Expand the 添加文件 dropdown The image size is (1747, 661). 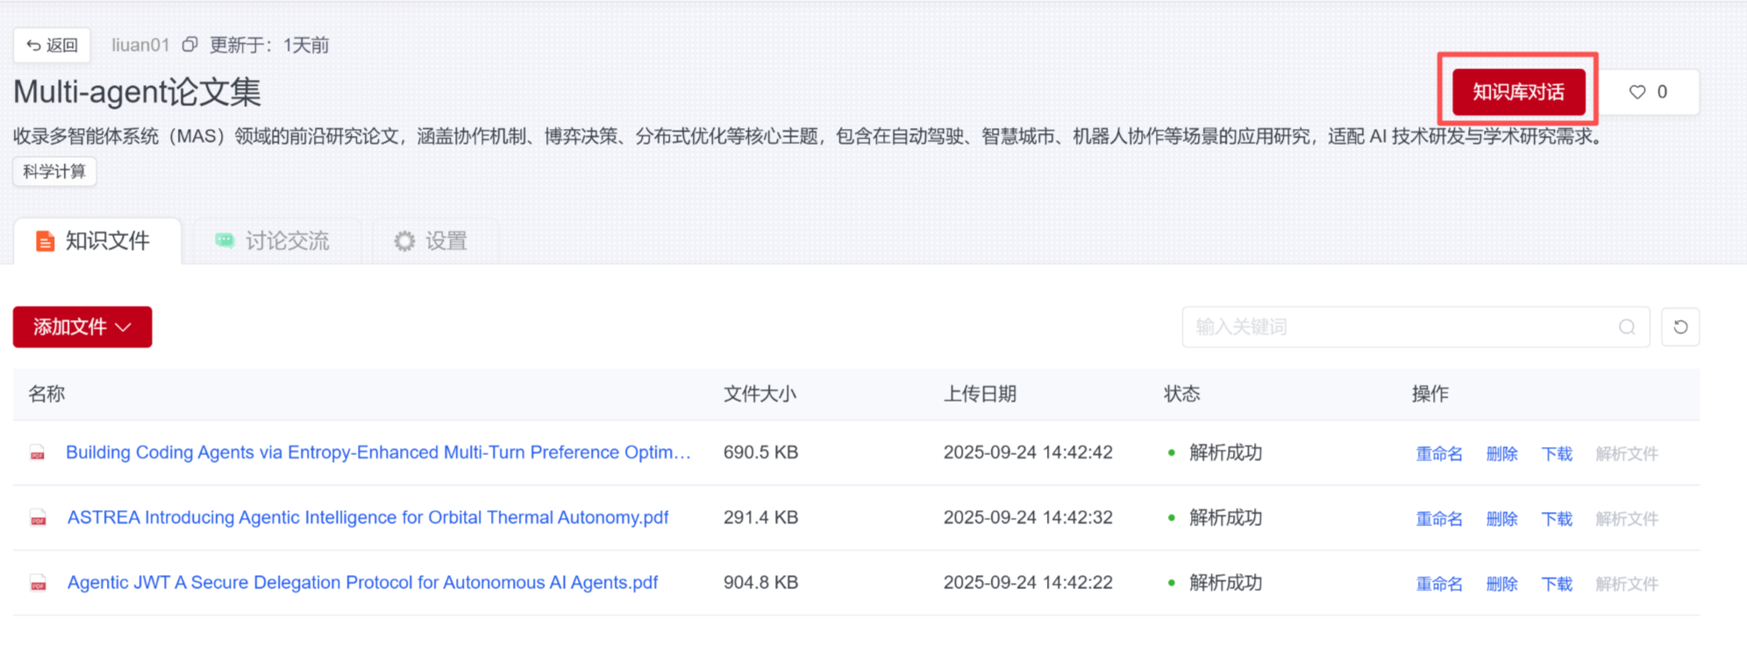pos(82,327)
